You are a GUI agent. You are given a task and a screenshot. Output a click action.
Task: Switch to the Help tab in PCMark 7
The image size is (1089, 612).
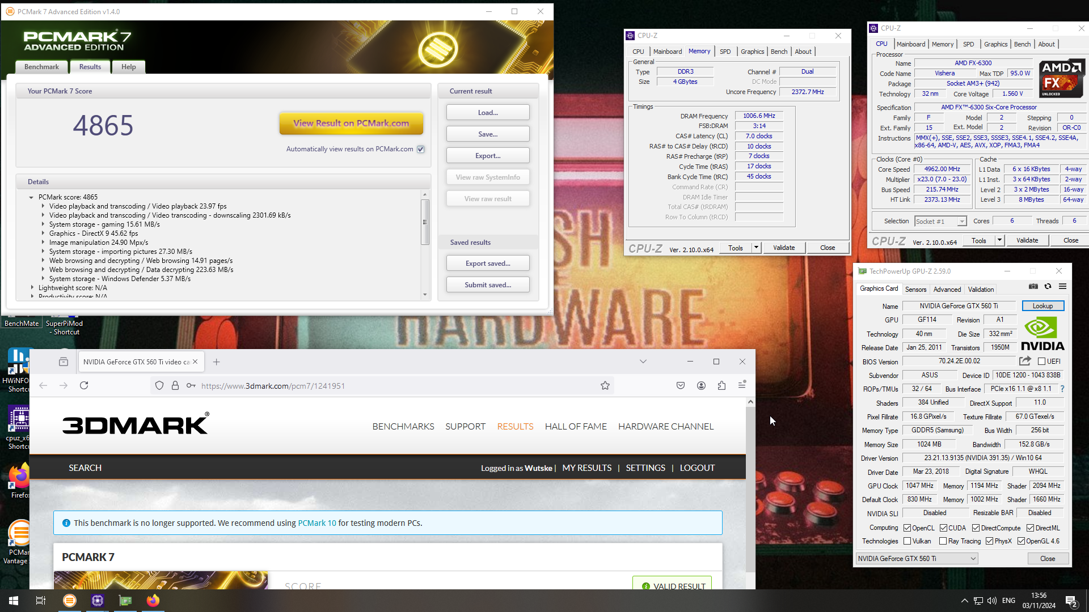coord(129,67)
